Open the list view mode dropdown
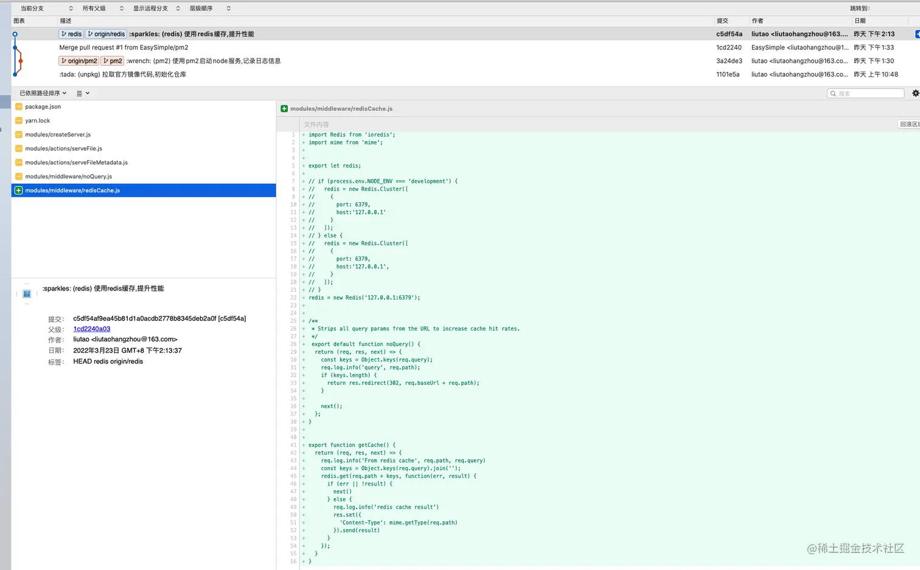The height and width of the screenshot is (570, 920). [x=83, y=93]
